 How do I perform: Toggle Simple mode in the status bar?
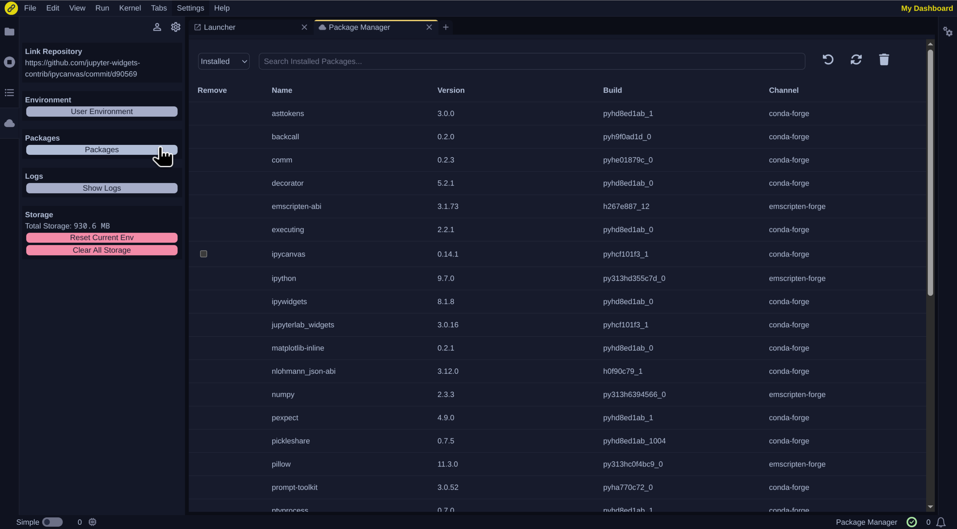pos(53,522)
